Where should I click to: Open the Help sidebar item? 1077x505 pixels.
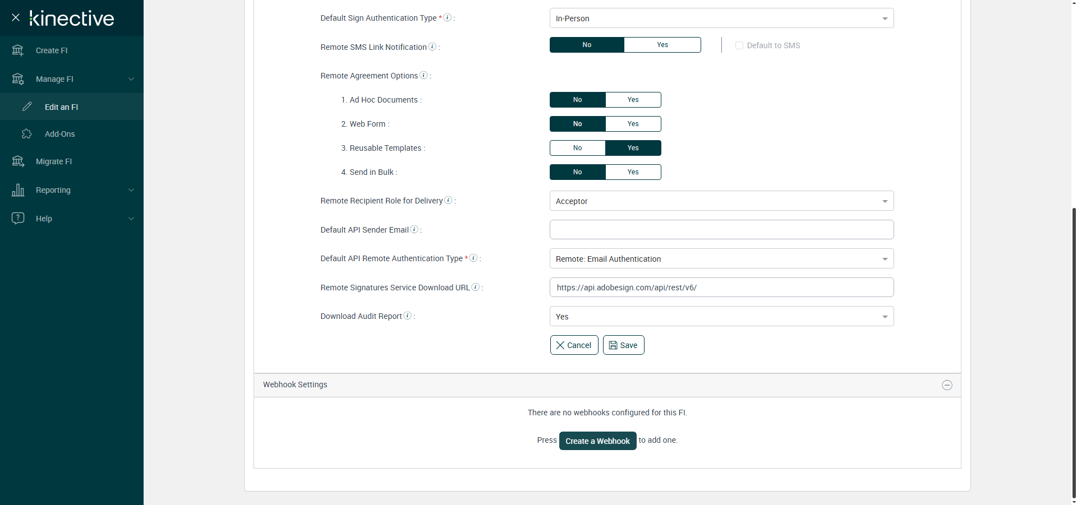point(72,219)
